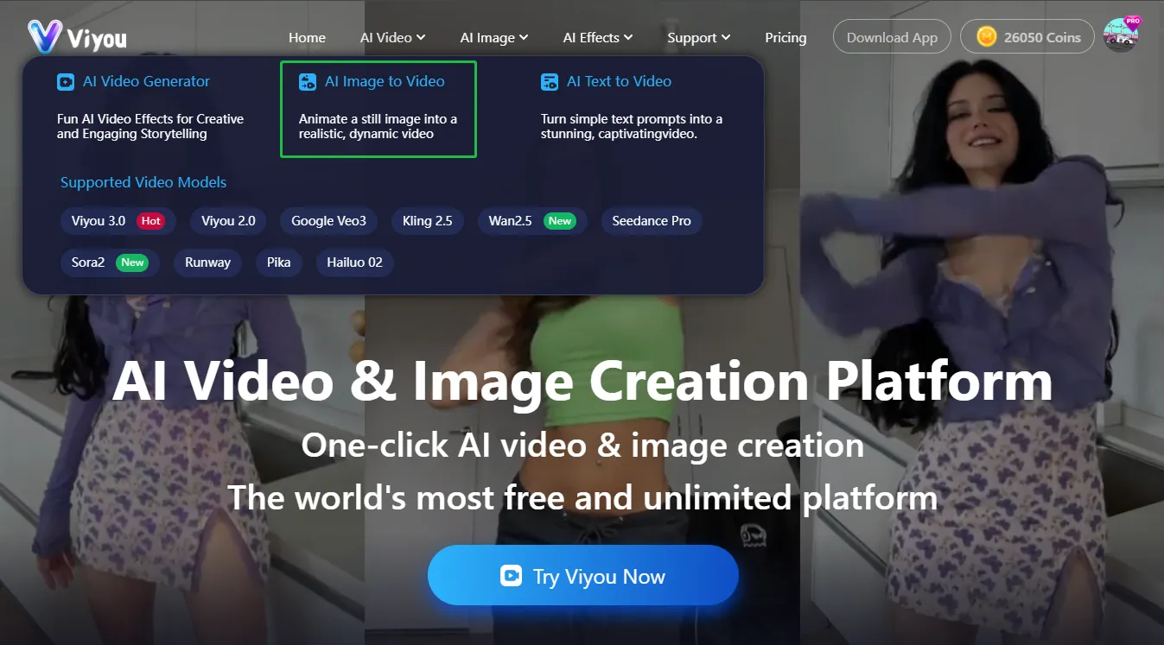Open the Pricing page

pos(785,37)
